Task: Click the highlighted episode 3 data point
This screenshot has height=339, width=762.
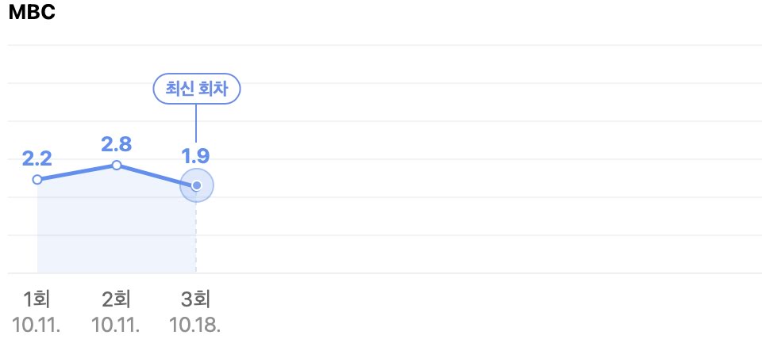Action: pyautogui.click(x=197, y=185)
